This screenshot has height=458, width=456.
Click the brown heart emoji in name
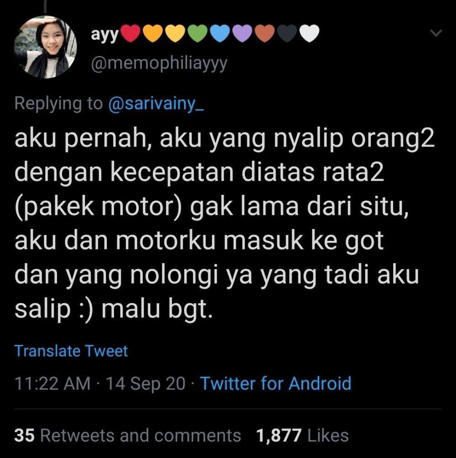pos(265,34)
